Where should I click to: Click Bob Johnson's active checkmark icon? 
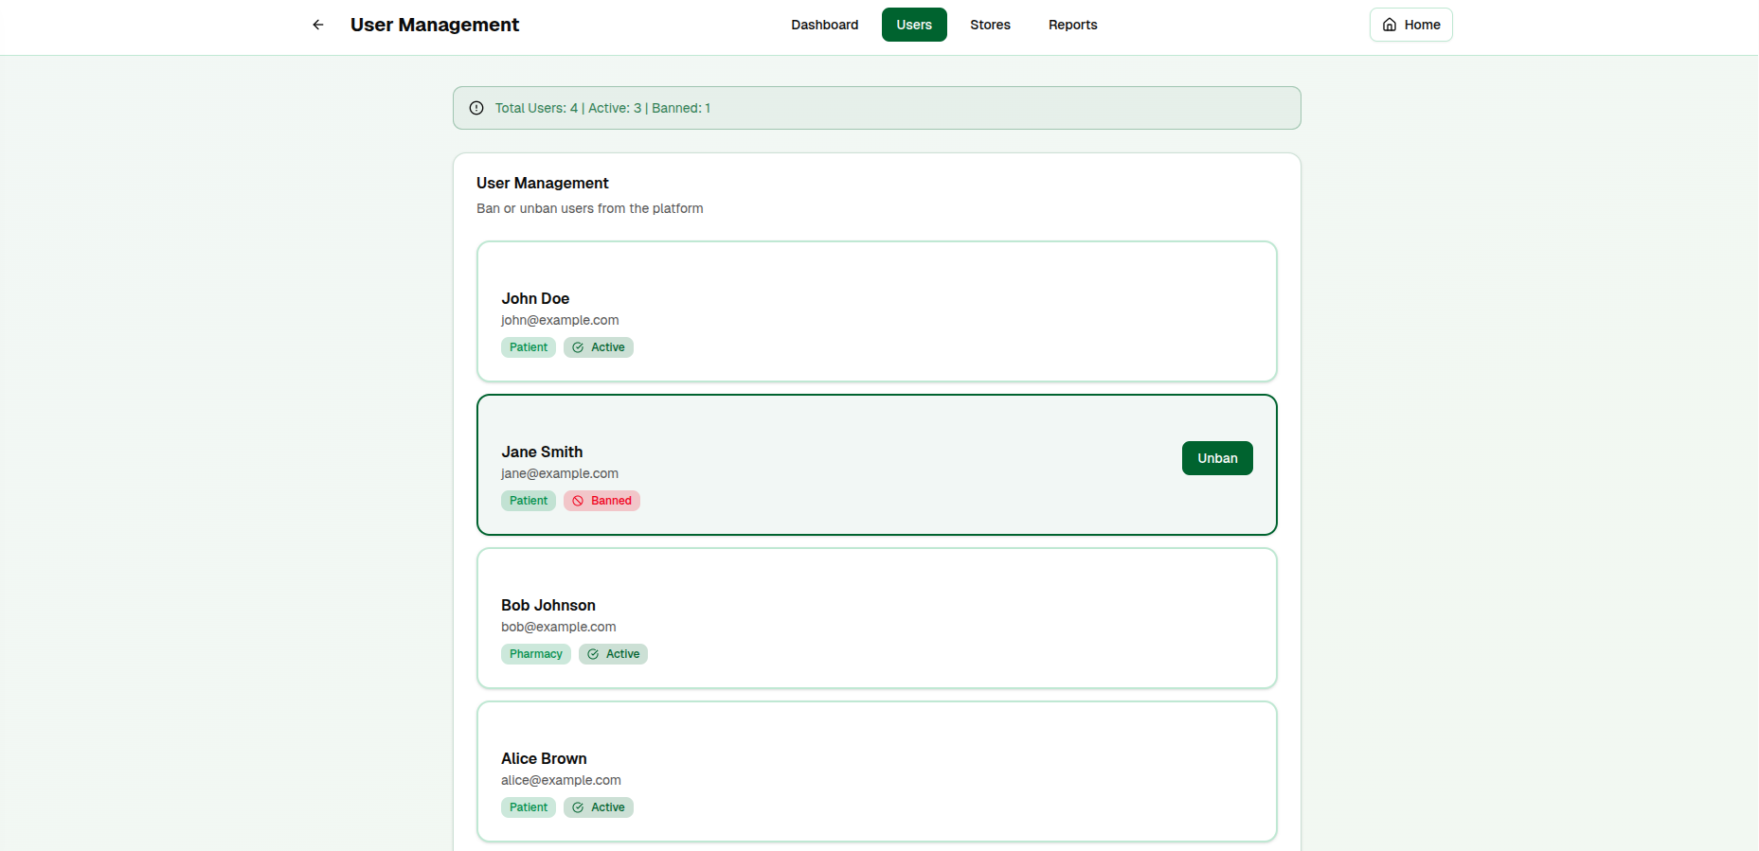point(593,654)
